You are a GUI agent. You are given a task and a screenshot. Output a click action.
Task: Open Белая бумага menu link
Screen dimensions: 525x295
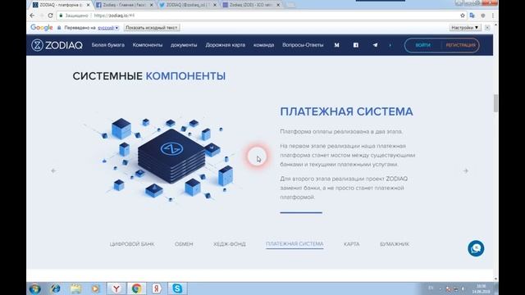(108, 45)
